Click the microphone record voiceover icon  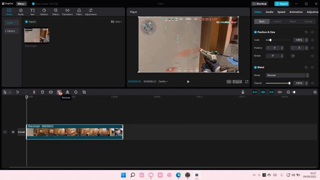242,92
